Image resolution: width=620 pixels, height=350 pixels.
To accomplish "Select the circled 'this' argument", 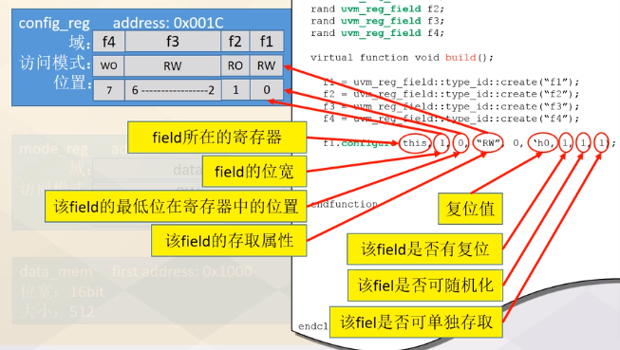I will pyautogui.click(x=415, y=143).
